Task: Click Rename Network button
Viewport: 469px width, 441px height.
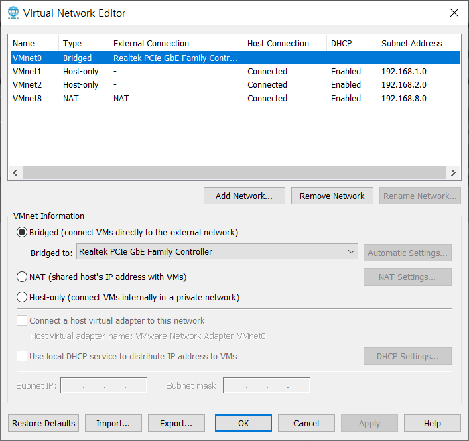Action: pos(419,196)
